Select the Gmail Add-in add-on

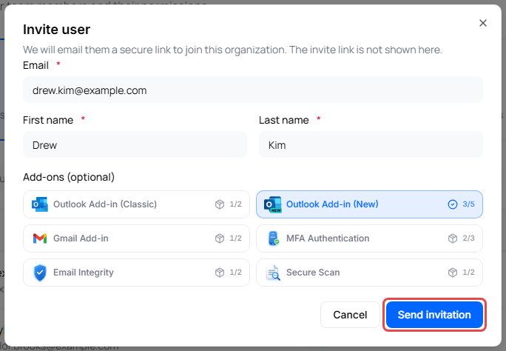136,238
